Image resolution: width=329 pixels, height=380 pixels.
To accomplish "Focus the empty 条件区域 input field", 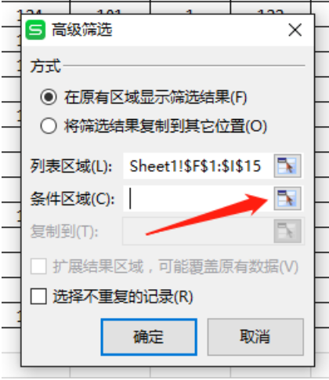I will click(x=198, y=198).
